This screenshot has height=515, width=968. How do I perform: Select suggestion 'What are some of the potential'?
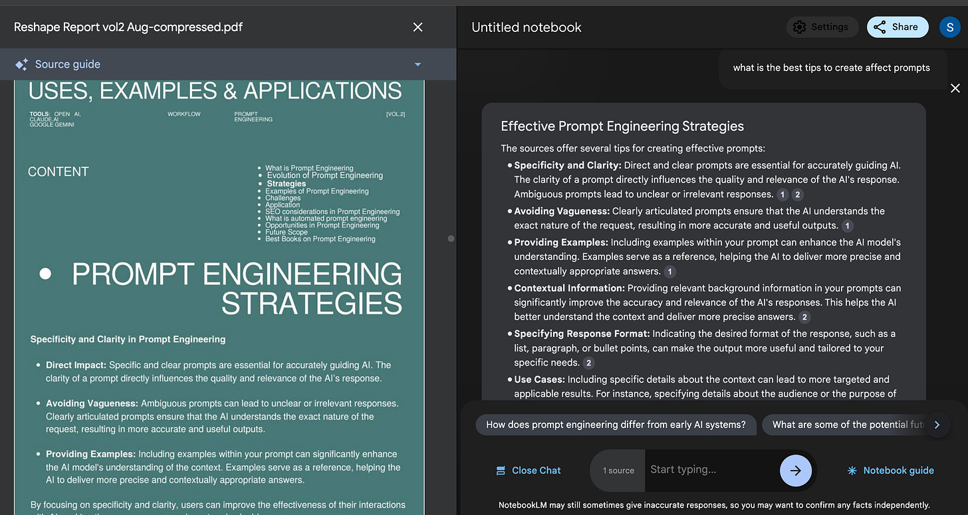point(844,425)
